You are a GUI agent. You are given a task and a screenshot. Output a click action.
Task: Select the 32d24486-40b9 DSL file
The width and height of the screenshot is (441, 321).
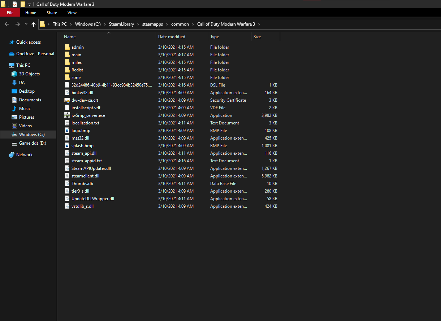pyautogui.click(x=112, y=85)
